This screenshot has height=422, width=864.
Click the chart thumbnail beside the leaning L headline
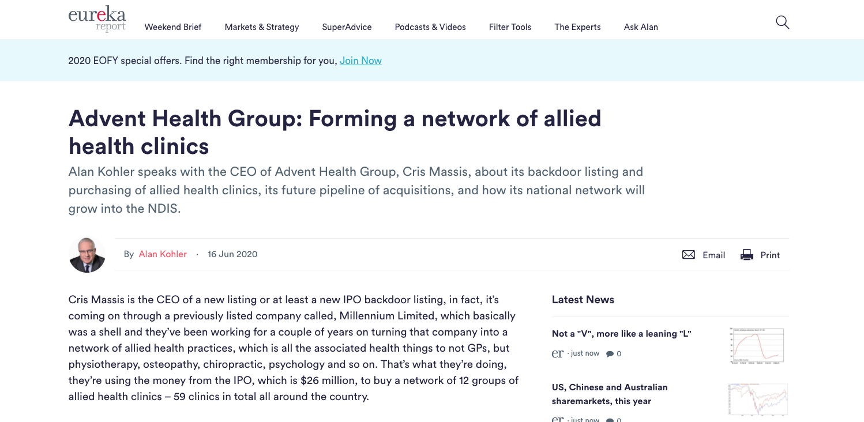coord(757,345)
